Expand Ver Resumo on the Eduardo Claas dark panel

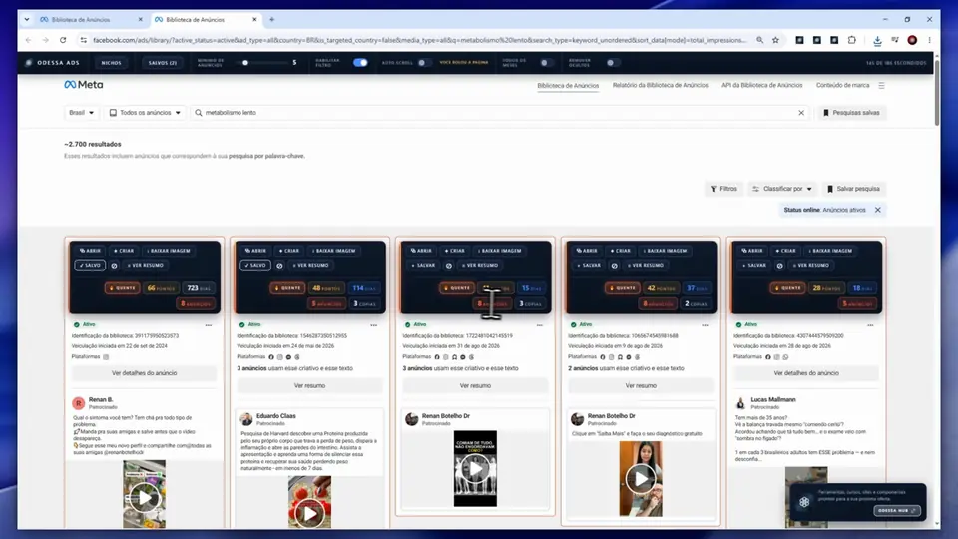[x=311, y=266]
